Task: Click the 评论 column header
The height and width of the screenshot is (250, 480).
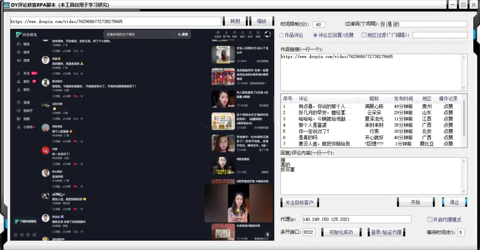Action: 328,99
